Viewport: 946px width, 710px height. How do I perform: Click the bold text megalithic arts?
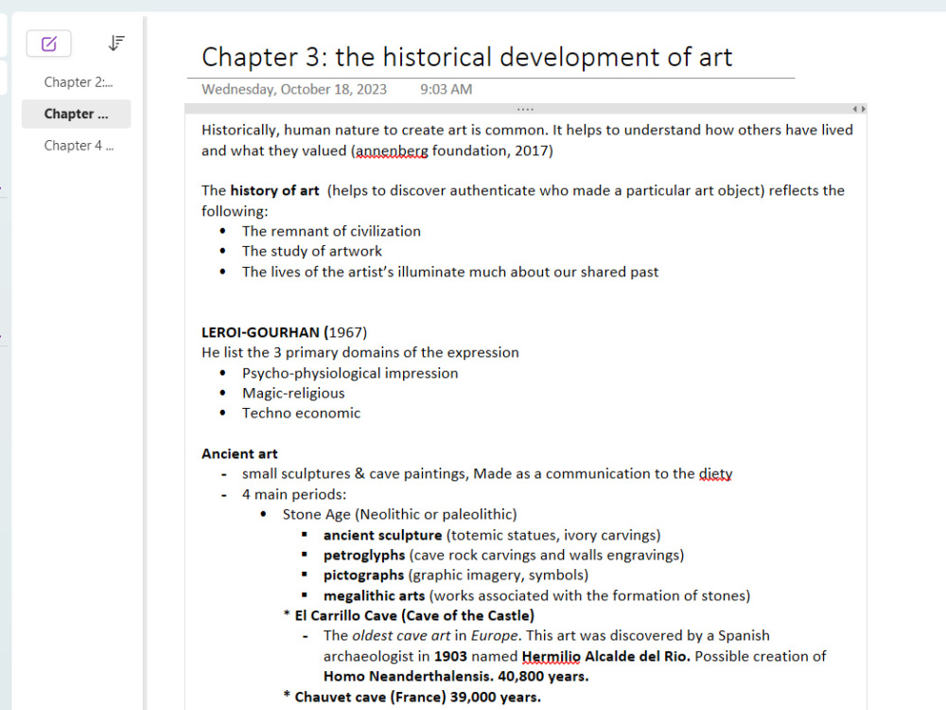coord(374,595)
